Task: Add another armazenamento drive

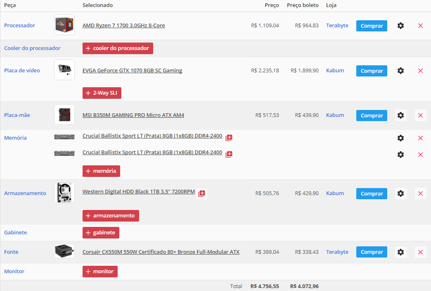Action: coord(111,216)
